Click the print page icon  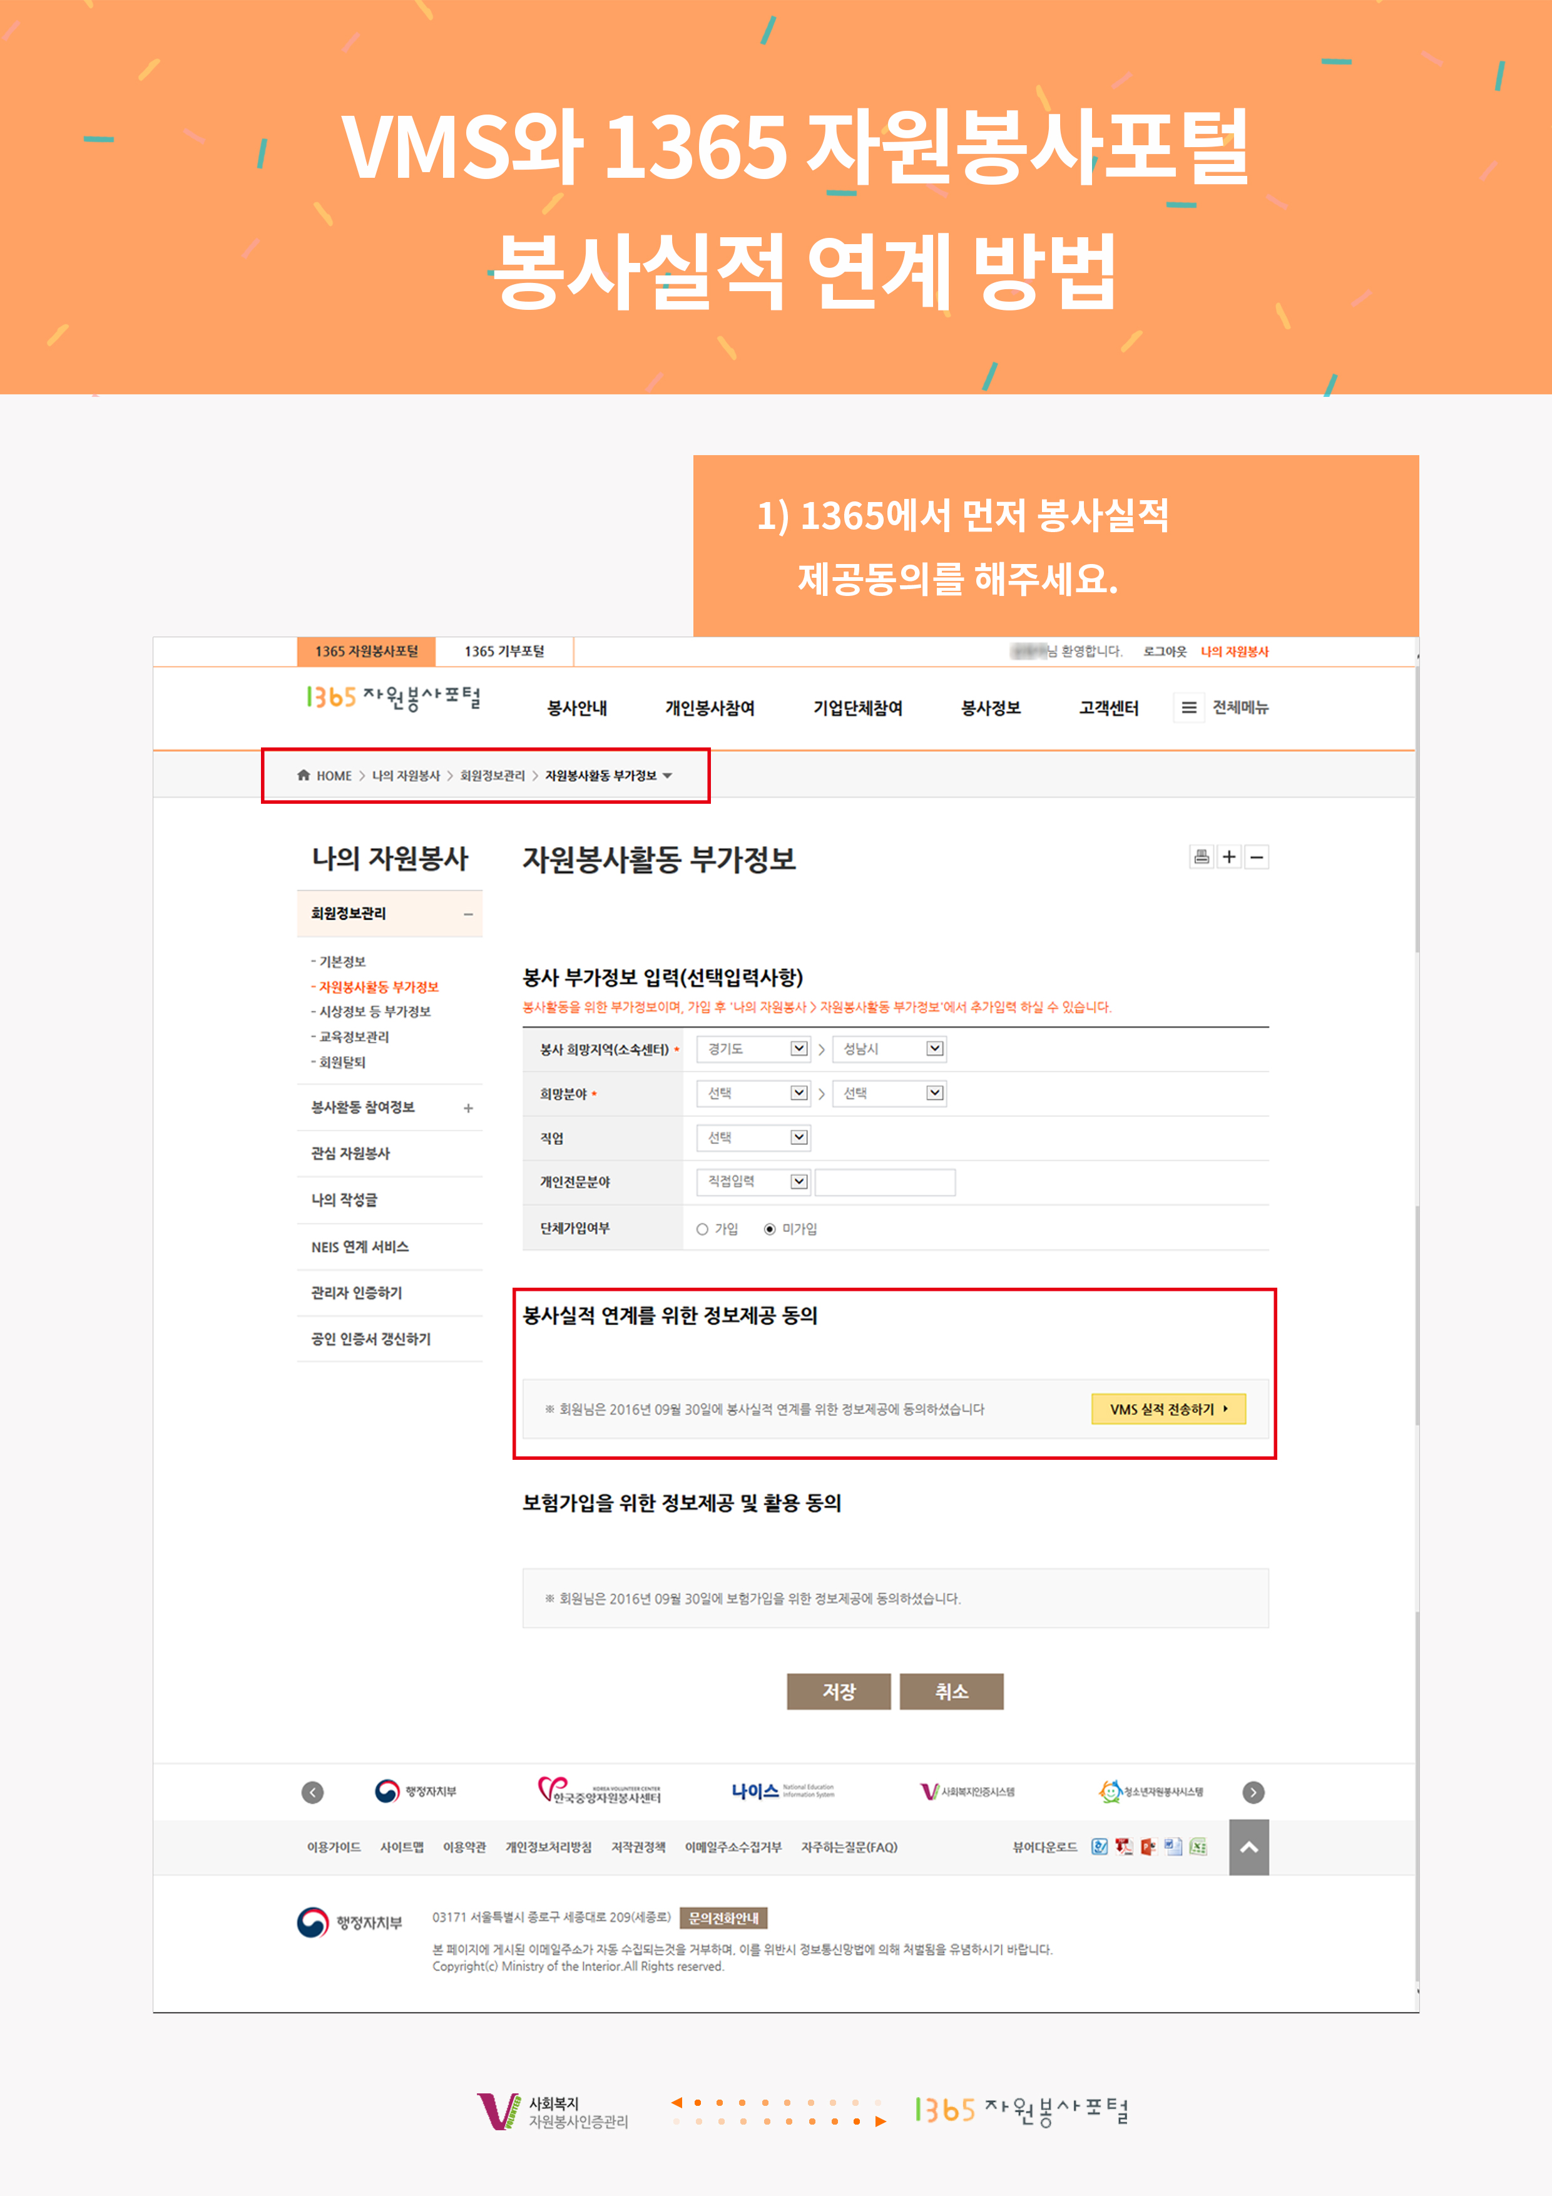click(x=1201, y=857)
